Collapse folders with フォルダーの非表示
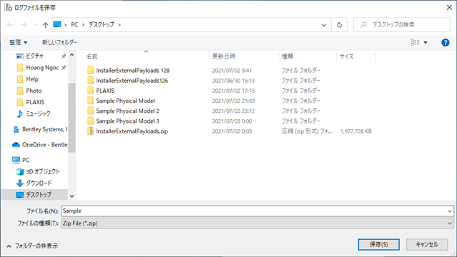The image size is (457, 257). coord(32,246)
